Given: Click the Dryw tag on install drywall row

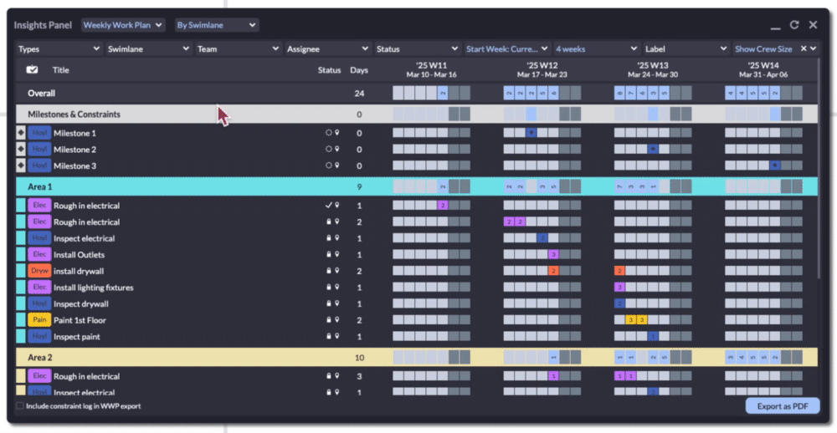Looking at the screenshot, I should [x=39, y=271].
